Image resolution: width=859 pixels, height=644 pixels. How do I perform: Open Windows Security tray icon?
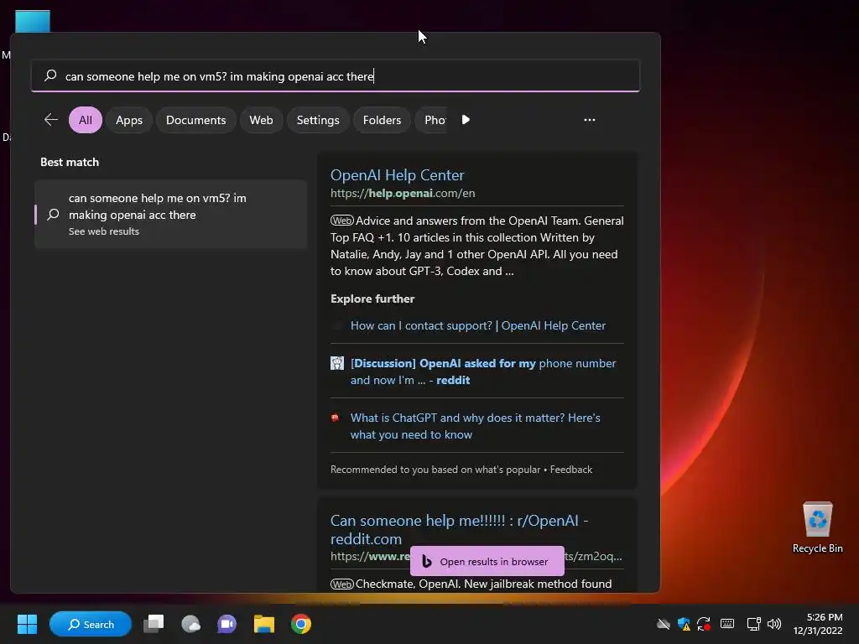[684, 624]
